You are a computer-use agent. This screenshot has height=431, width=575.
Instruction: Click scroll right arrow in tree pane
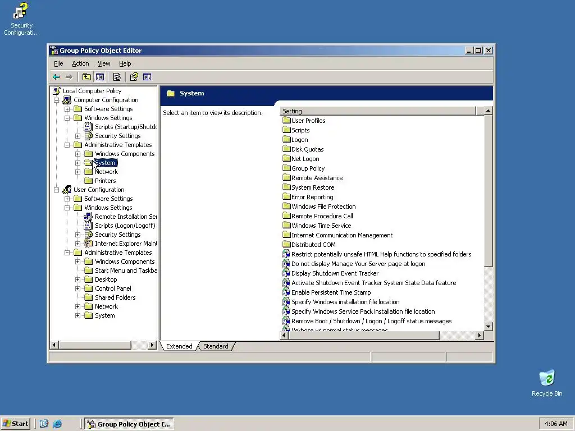152,345
